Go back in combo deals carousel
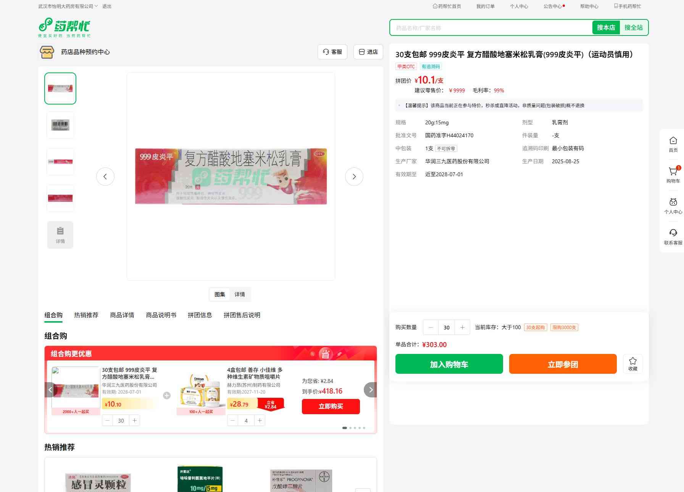The height and width of the screenshot is (492, 684). [50, 390]
